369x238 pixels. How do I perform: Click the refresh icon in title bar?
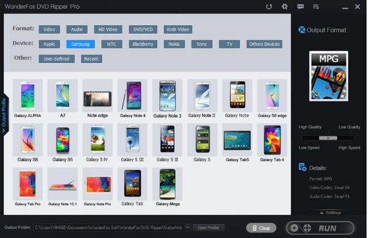click(269, 7)
